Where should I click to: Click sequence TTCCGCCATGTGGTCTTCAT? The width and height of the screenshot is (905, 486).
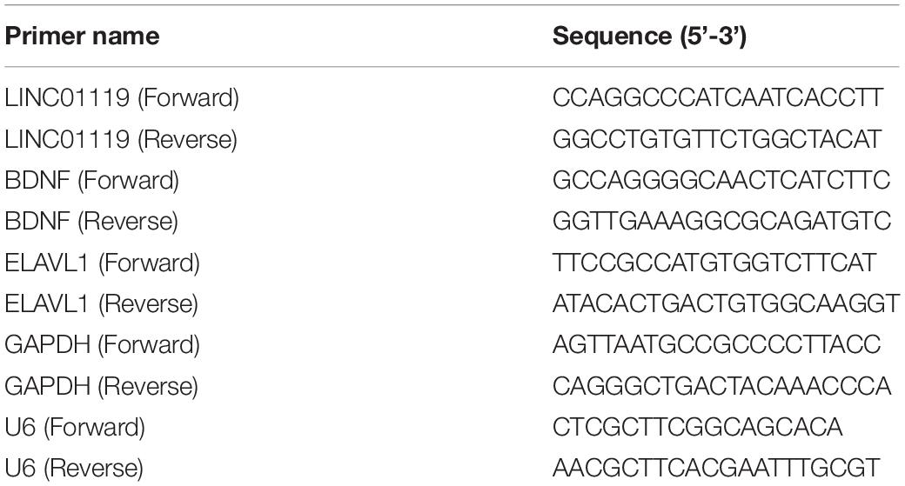point(714,263)
